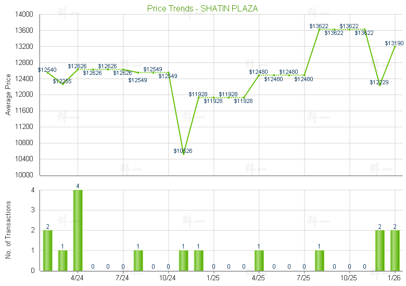Select the 10000 value on the price axis
Screen dimensions: 406x286
tap(24, 175)
